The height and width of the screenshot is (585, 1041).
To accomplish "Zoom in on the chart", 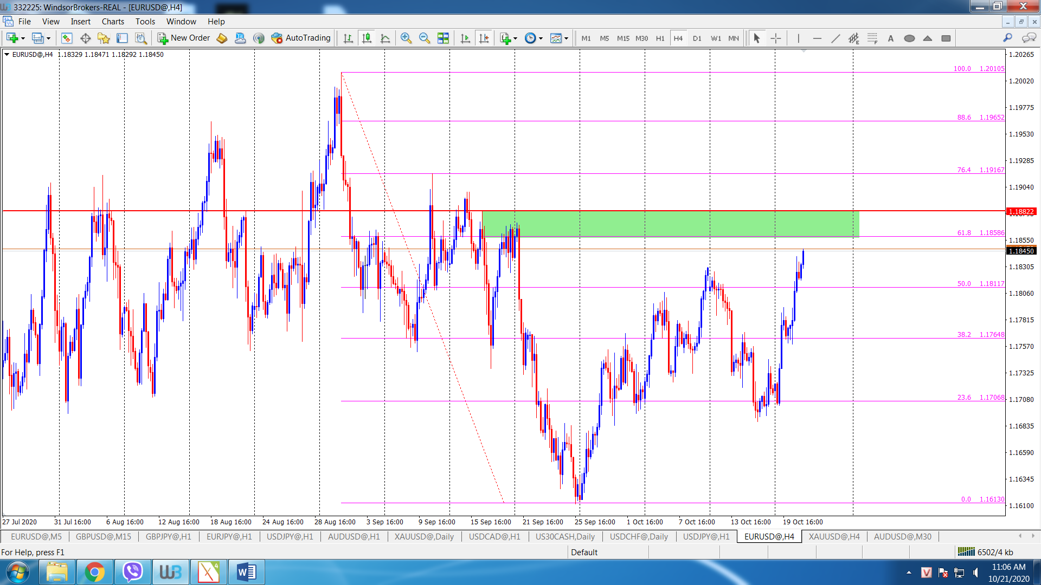I will tap(406, 38).
